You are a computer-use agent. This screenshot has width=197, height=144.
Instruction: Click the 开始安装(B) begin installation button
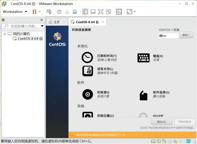point(185,122)
